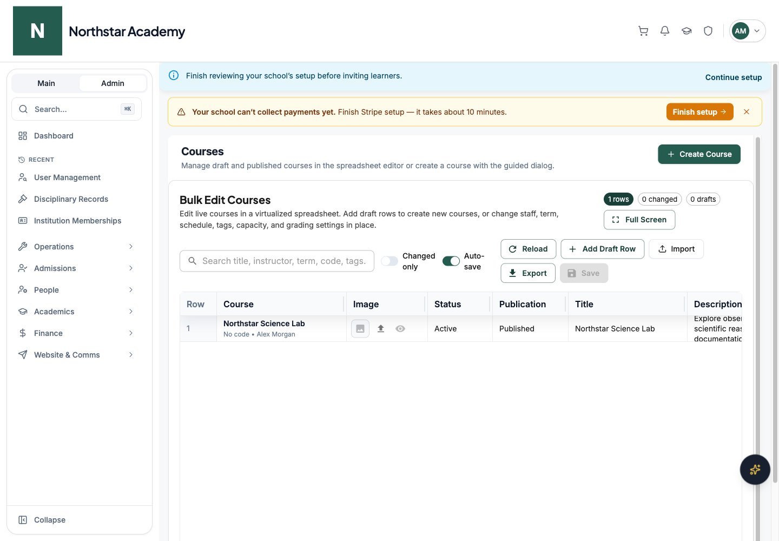Click the upload image icon in row 1
Image resolution: width=779 pixels, height=541 pixels.
(x=381, y=328)
